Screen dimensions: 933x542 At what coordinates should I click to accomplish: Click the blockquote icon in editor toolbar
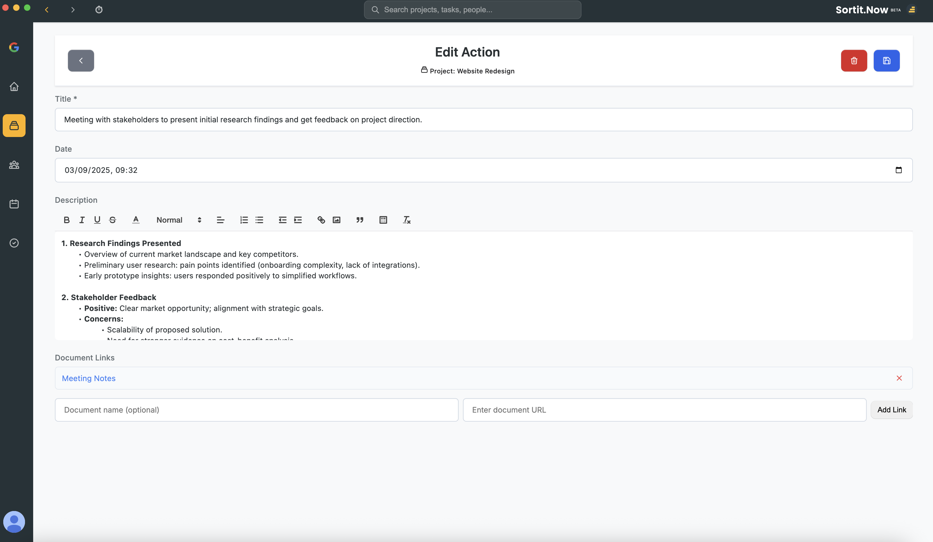click(x=359, y=220)
